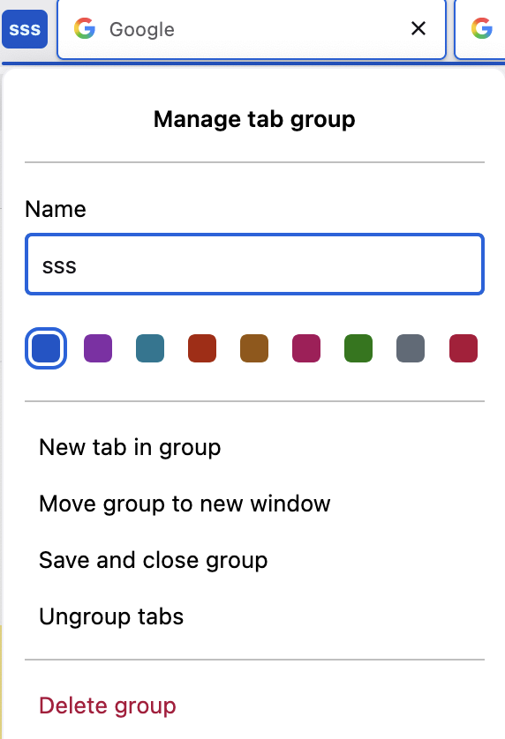Choose the blue group color
Image resolution: width=505 pixels, height=739 pixels.
46,348
